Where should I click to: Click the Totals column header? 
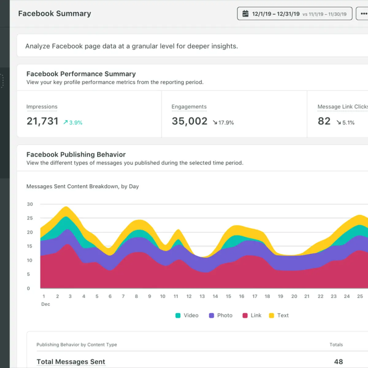(x=336, y=345)
